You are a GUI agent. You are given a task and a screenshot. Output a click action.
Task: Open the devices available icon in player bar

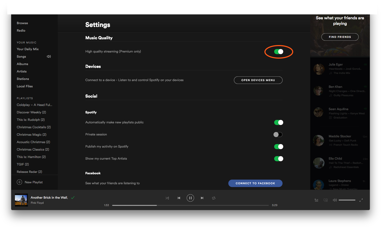326,200
